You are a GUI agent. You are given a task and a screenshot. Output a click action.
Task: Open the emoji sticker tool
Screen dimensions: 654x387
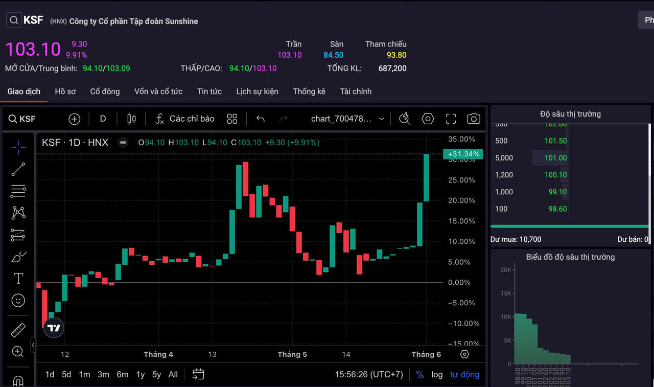(18, 301)
